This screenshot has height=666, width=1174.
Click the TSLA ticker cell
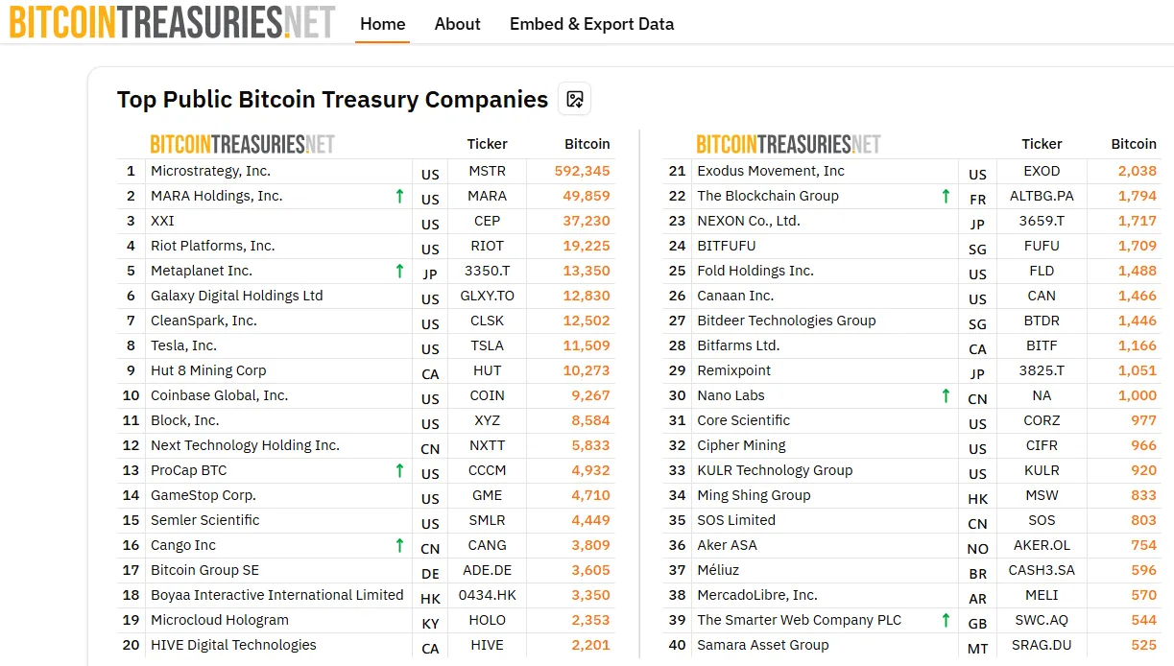point(487,345)
